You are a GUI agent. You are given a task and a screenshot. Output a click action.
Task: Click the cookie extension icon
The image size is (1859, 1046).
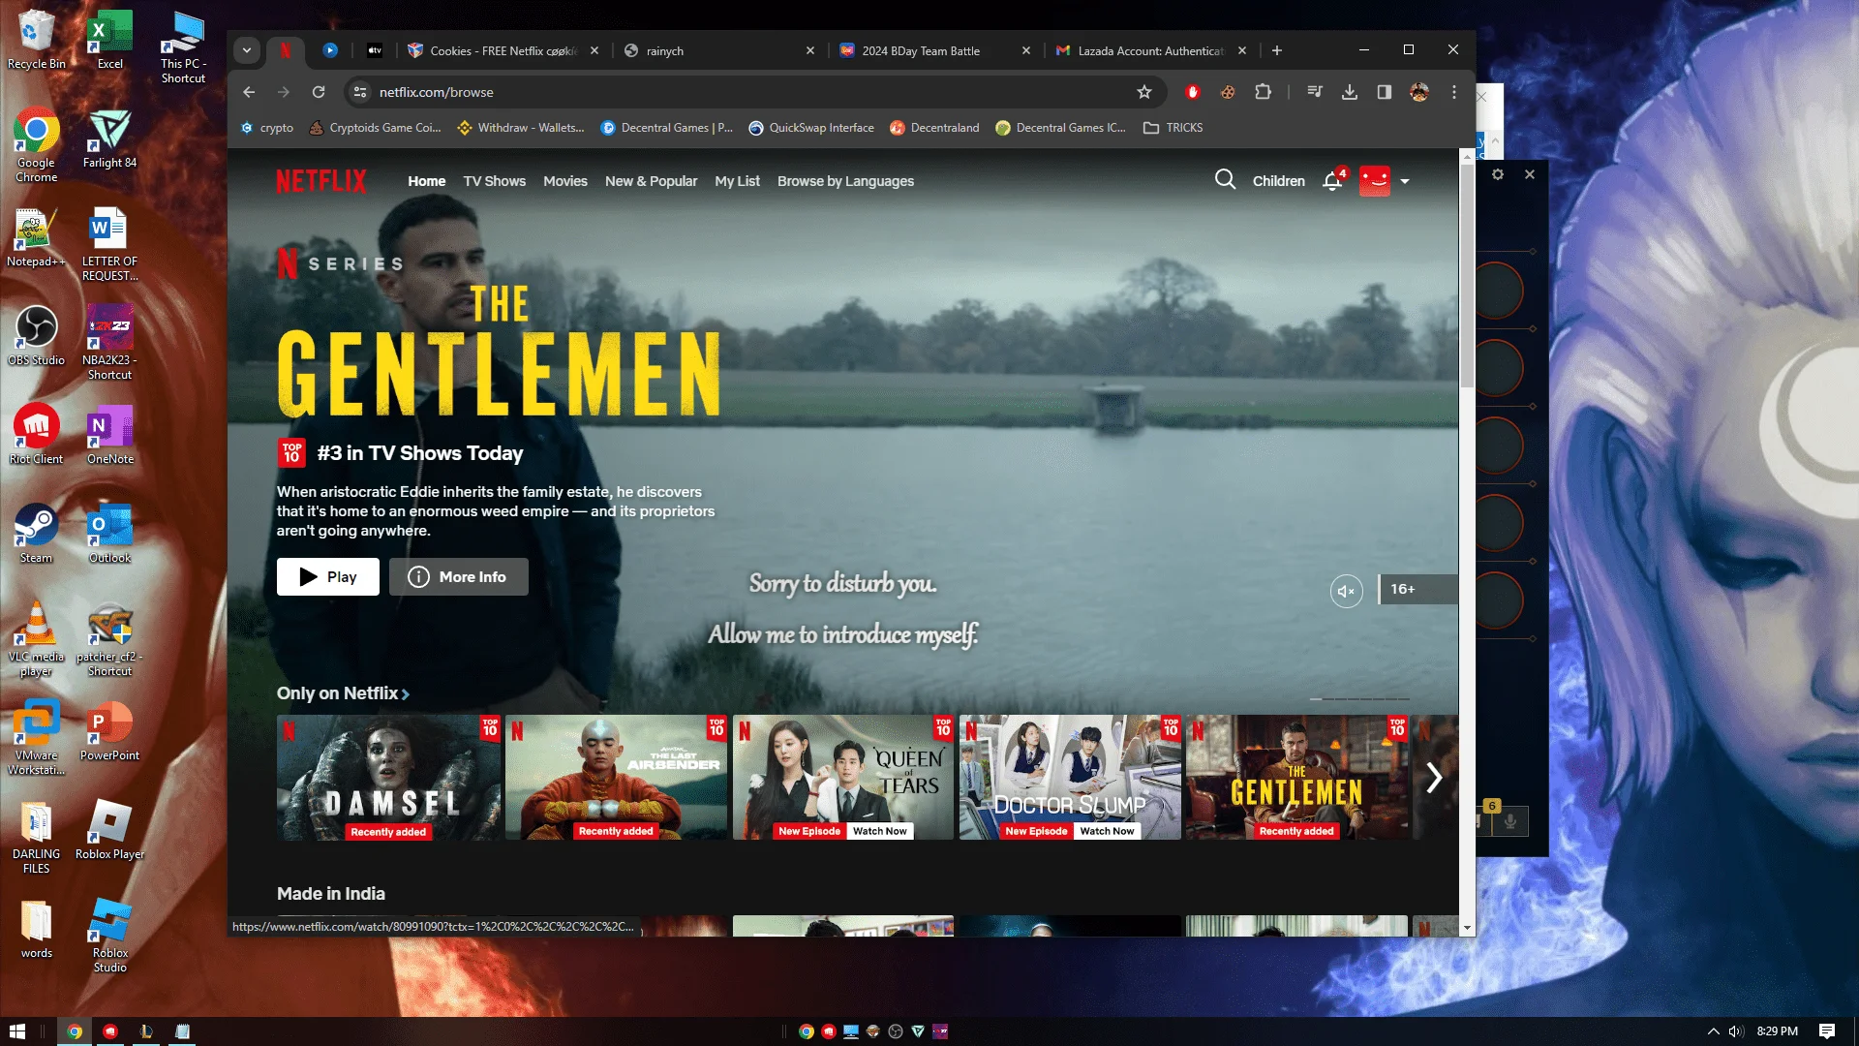click(x=1227, y=92)
